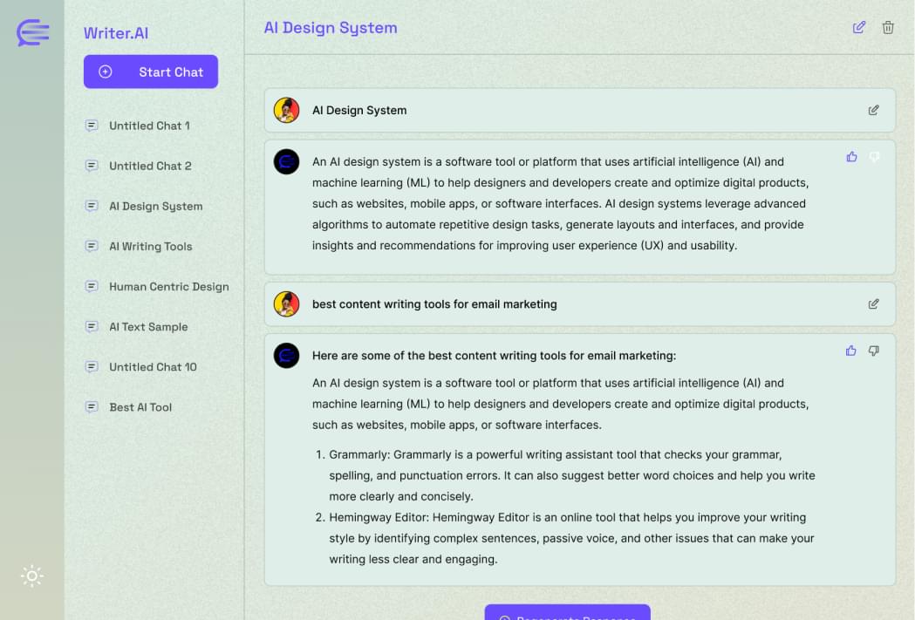The width and height of the screenshot is (915, 620).
Task: Delete chat using the trash icon
Action: point(888,27)
